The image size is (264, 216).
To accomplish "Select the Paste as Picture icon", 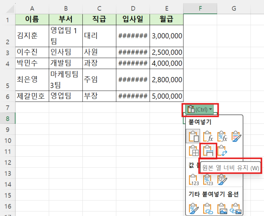I will [222, 209].
